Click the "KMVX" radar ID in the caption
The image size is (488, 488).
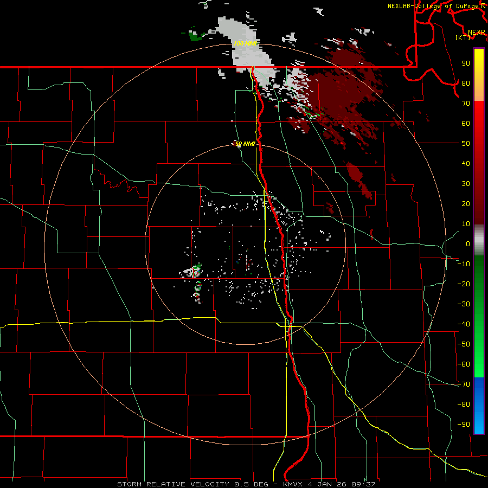293,484
